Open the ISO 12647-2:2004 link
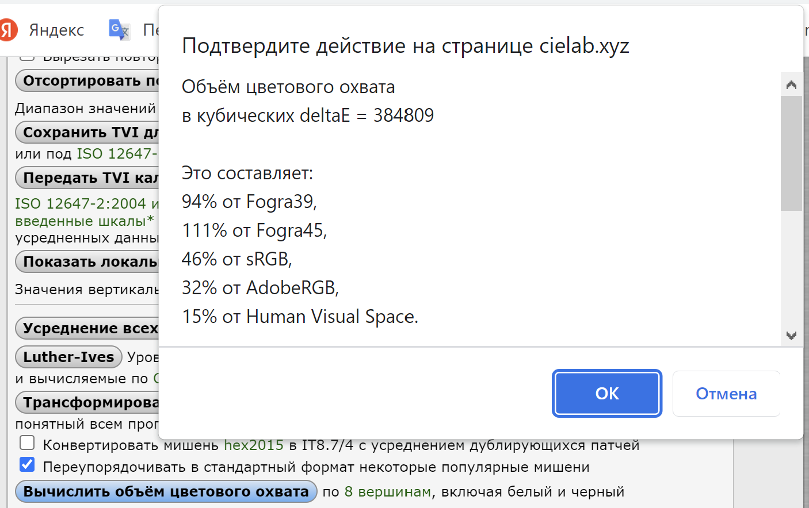 tap(81, 204)
